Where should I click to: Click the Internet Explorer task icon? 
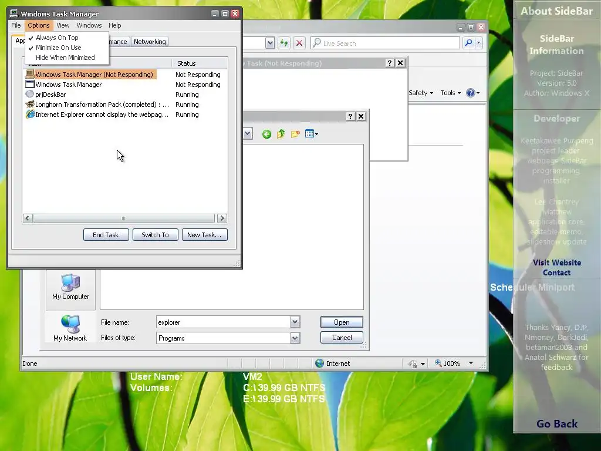pos(30,114)
